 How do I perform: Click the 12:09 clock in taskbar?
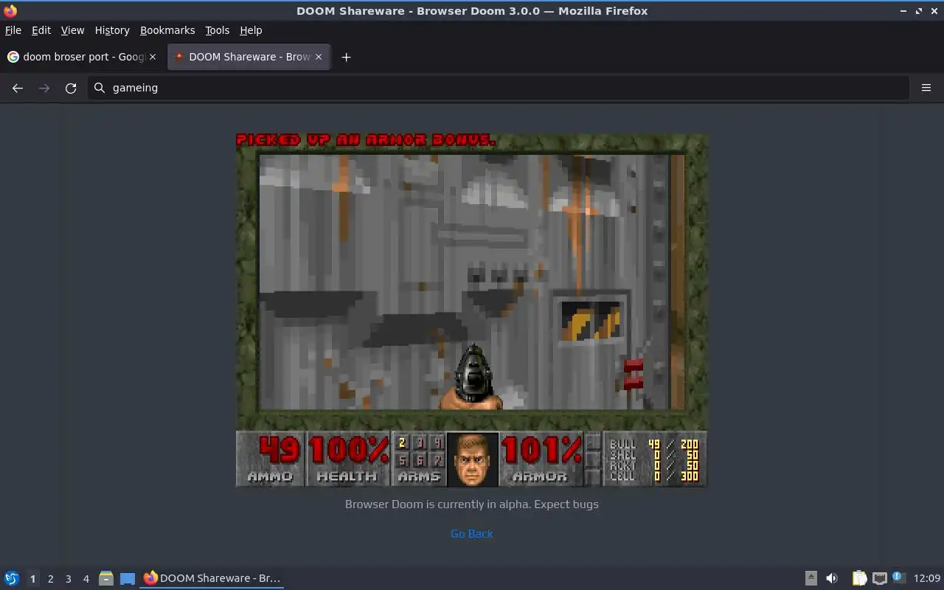pos(927,578)
